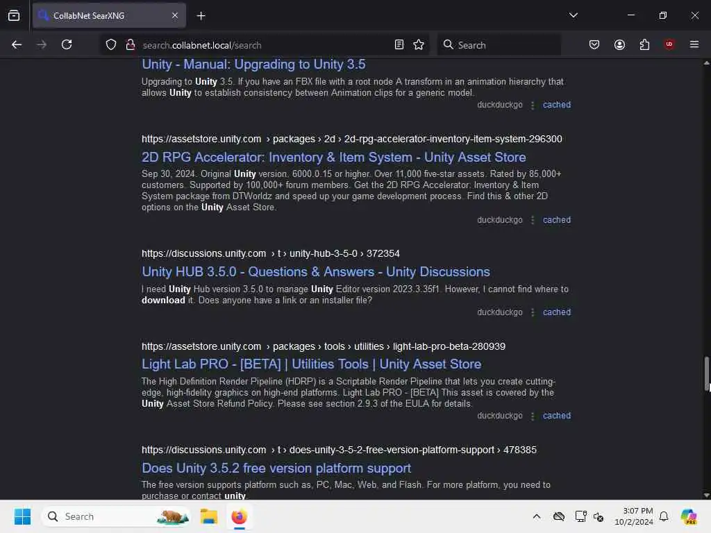Open Does Unity 3.5.2 free version result
The height and width of the screenshot is (533, 711).
point(276,468)
